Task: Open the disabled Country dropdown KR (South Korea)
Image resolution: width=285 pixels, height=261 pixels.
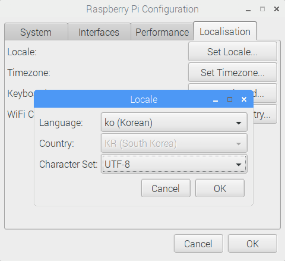Action: coord(174,143)
